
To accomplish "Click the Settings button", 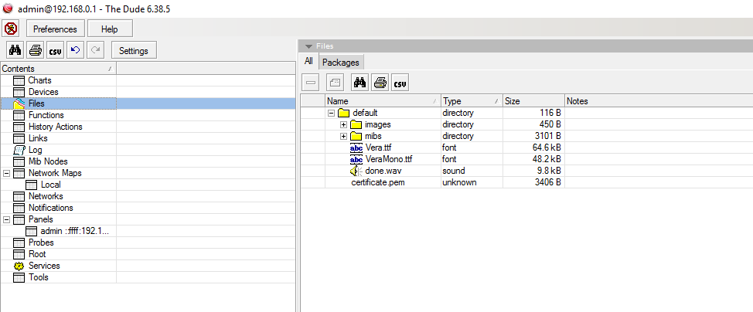I will pyautogui.click(x=134, y=50).
